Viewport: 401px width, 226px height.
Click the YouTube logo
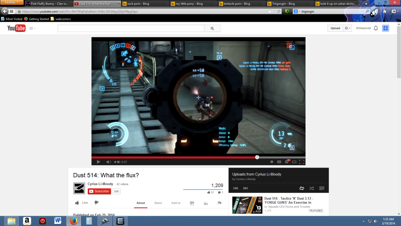pos(16,28)
